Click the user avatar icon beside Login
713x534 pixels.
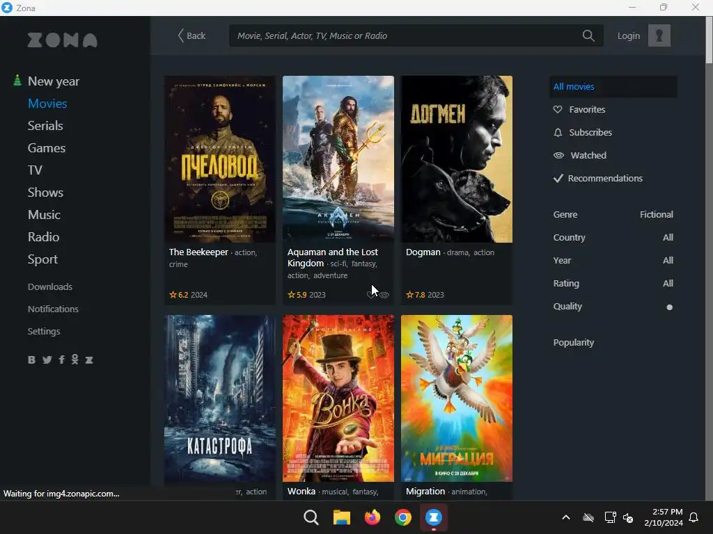659,35
